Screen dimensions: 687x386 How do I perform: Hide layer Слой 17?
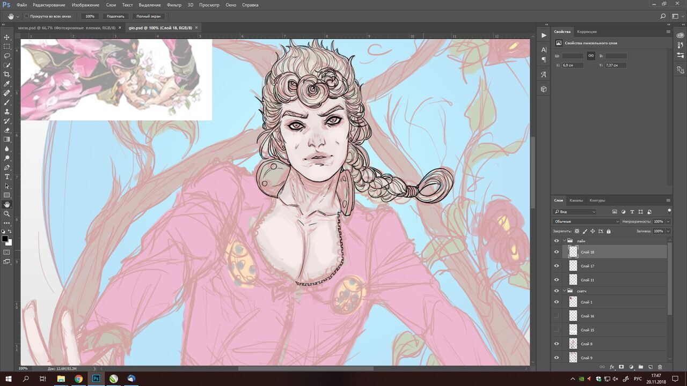coord(557,266)
